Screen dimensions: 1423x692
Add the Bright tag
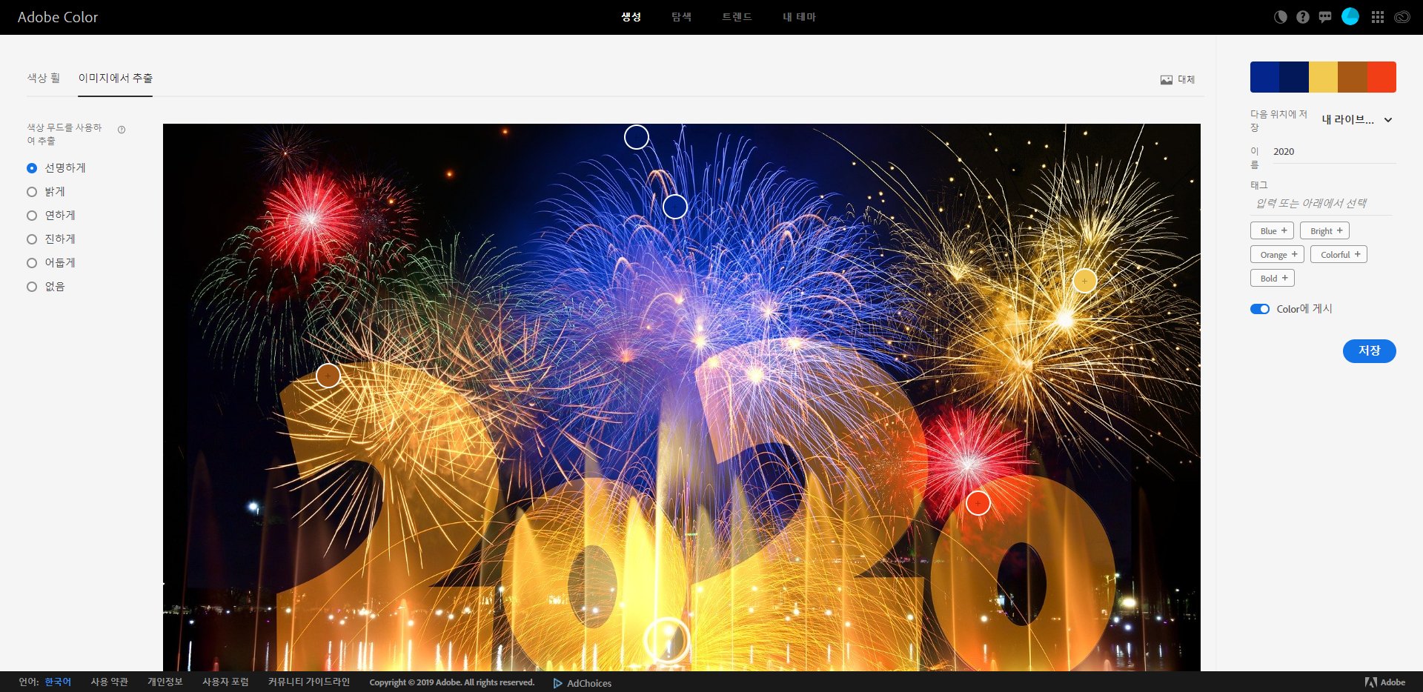(x=1324, y=230)
